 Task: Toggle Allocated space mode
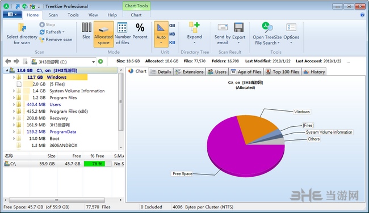point(103,34)
